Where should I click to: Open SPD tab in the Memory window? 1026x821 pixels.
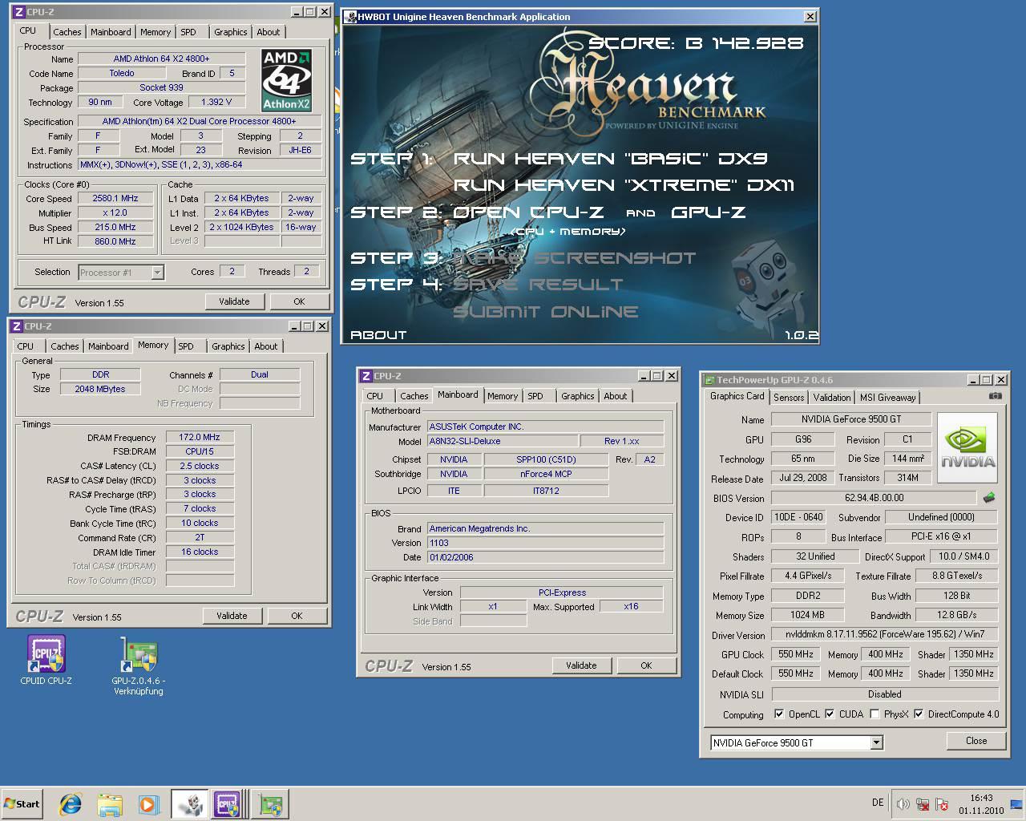pos(186,346)
